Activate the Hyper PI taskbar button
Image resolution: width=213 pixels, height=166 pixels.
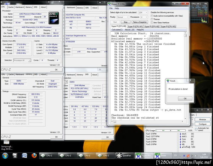[x=144, y=156]
